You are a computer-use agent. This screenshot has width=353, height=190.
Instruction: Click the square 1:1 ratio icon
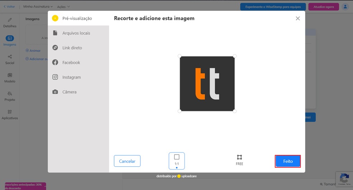tap(177, 157)
